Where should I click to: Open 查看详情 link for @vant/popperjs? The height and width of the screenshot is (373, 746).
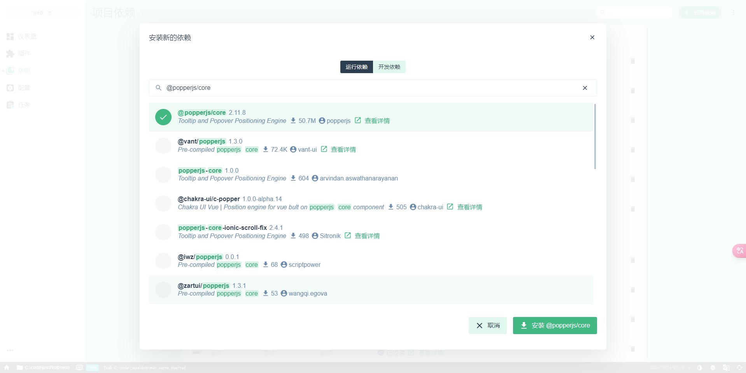click(x=343, y=150)
